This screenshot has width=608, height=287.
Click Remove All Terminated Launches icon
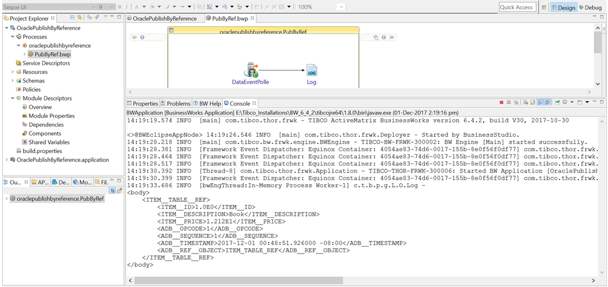[x=516, y=103]
